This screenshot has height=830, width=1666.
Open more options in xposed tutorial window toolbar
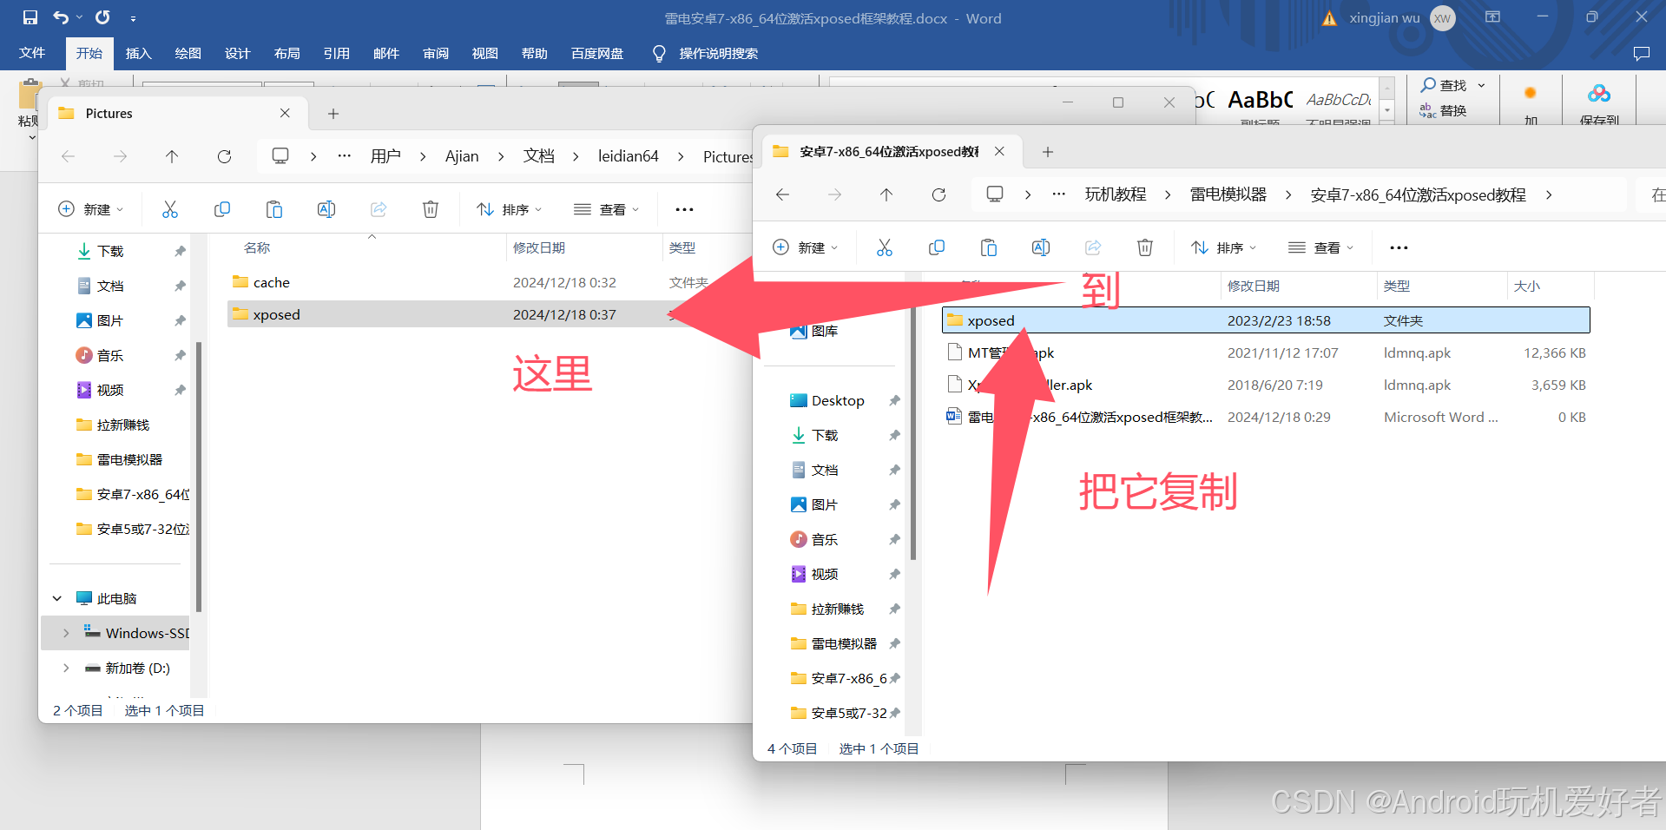click(1399, 247)
